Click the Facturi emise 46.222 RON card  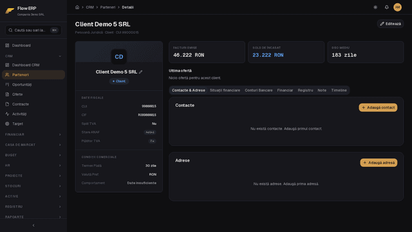point(207,52)
